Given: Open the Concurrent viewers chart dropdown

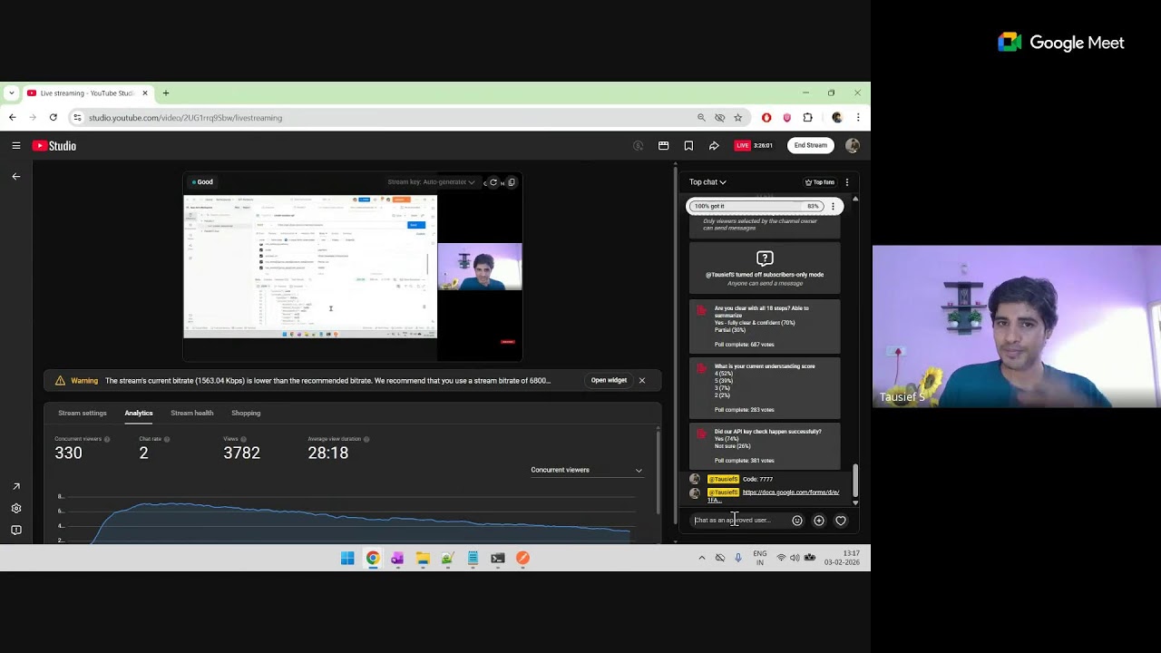Looking at the screenshot, I should [587, 470].
